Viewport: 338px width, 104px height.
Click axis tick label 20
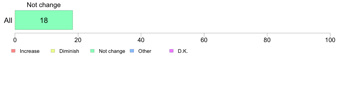tap(78, 40)
